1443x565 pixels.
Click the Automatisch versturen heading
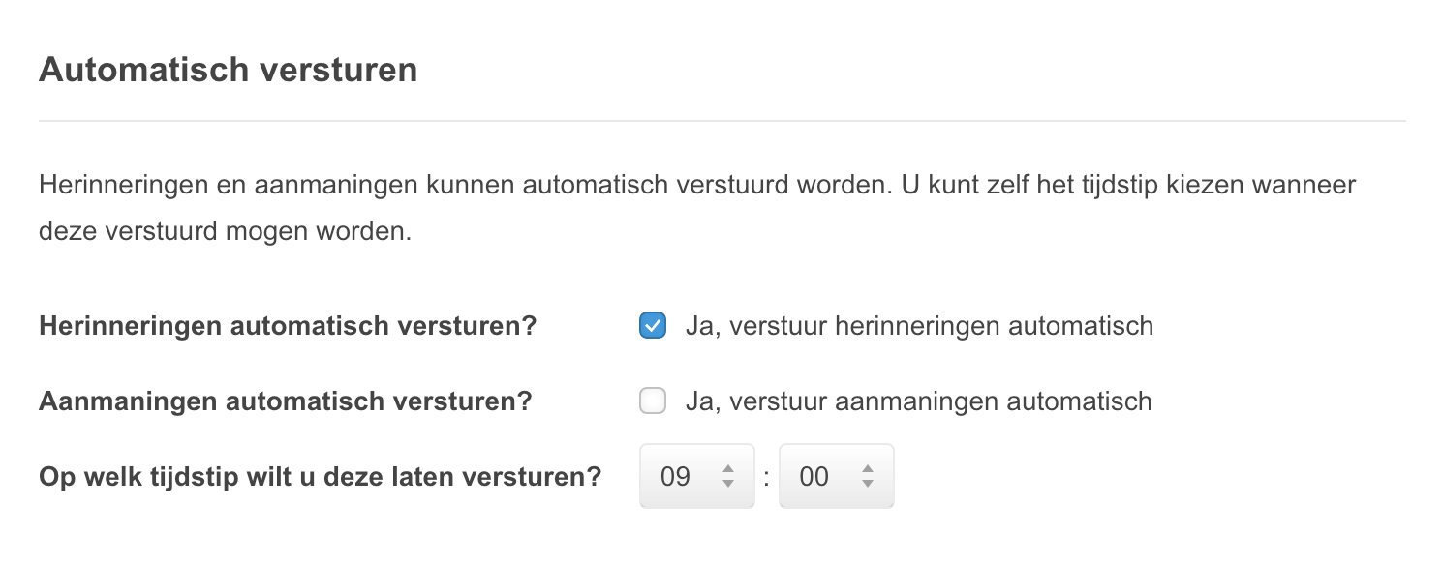coord(228,69)
